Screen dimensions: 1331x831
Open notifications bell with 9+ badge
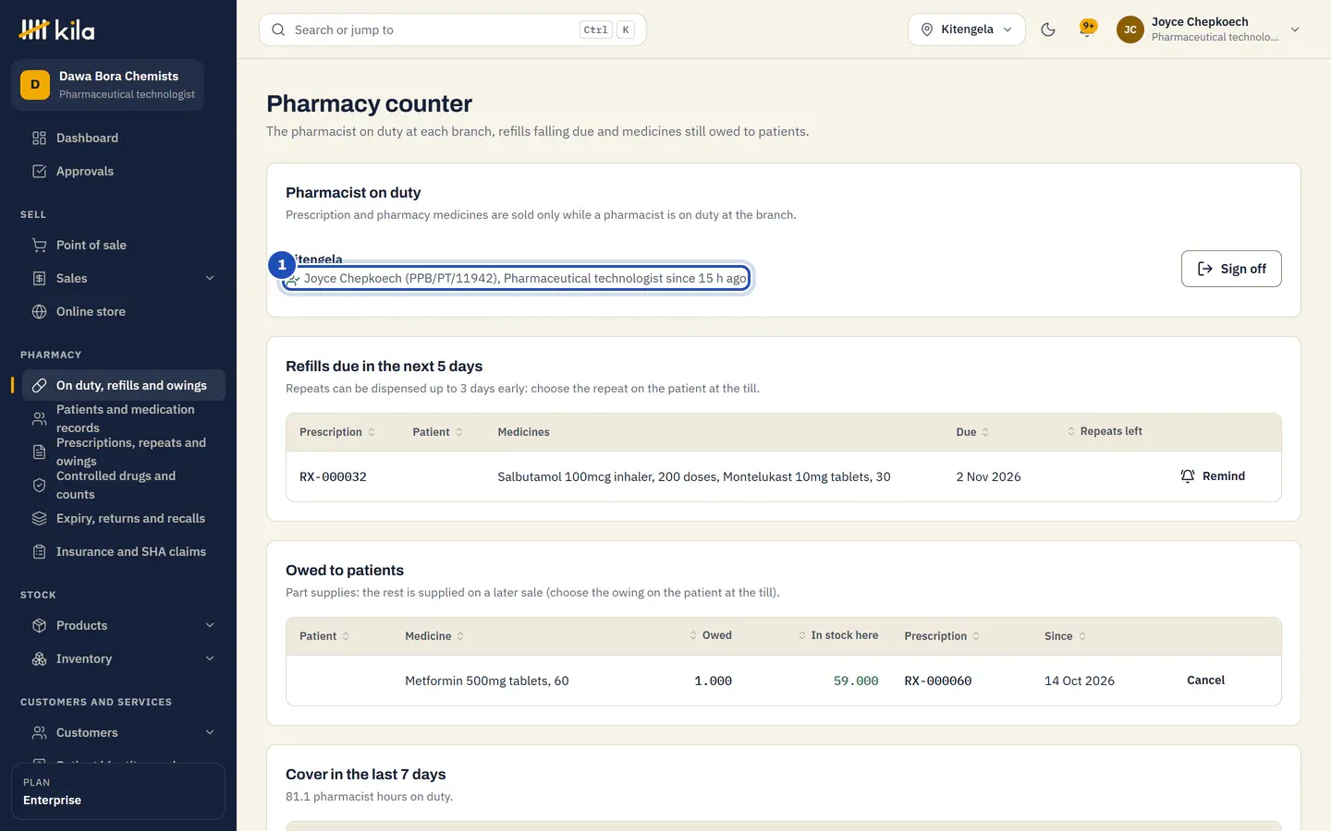1088,30
